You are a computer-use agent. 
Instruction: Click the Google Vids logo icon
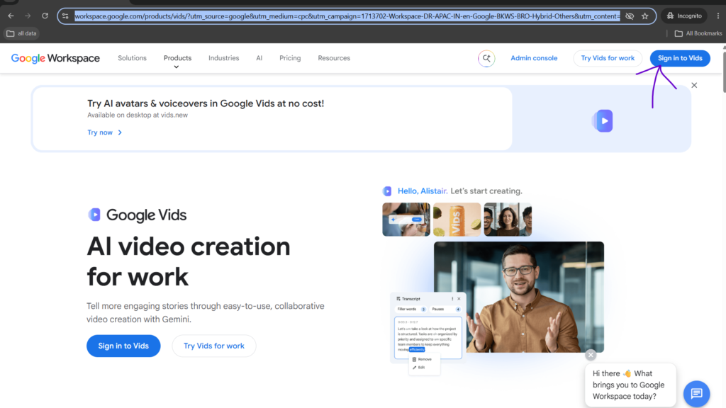click(94, 215)
